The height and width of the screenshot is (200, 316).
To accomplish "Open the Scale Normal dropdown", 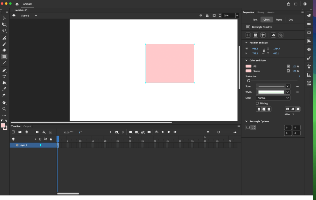I will point(273,98).
